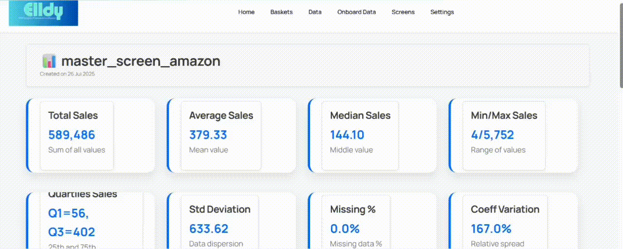Go to the Baskets page
The image size is (623, 249).
click(x=281, y=12)
